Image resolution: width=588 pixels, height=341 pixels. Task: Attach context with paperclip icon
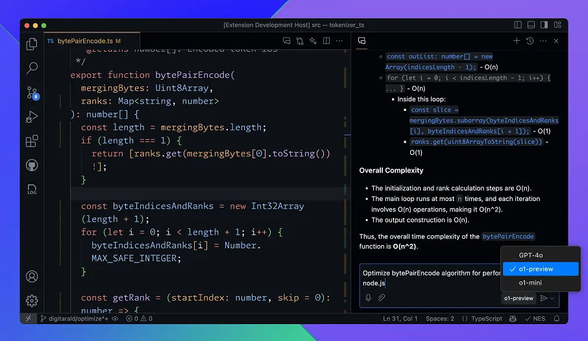382,298
